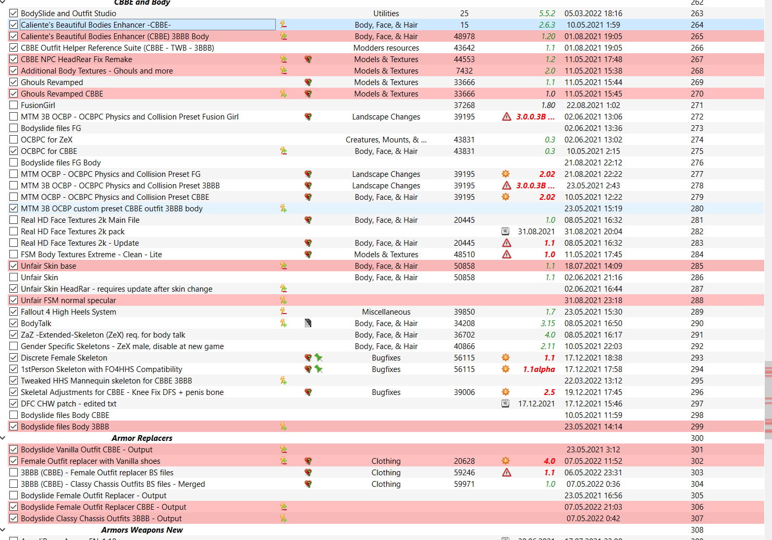The image size is (772, 540).
Task: Click calendar icon on DFC CHW patch row
Action: tap(505, 403)
